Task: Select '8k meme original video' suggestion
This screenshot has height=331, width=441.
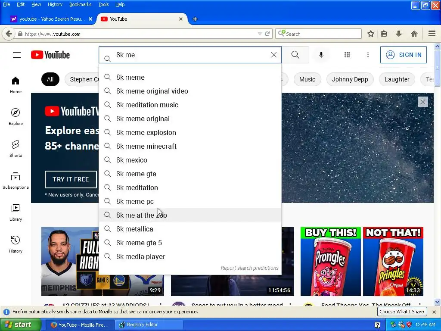Action: tap(190, 91)
